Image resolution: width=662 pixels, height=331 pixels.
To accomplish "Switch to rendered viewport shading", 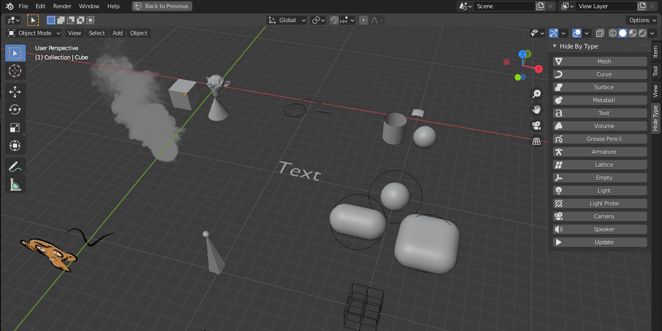I will coord(642,33).
